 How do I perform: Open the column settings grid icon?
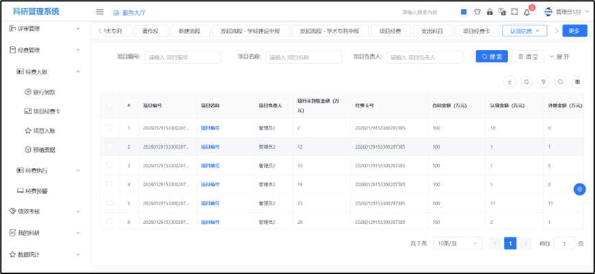click(578, 82)
